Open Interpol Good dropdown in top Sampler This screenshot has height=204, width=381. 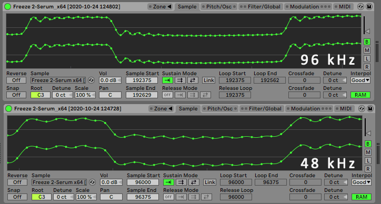360,80
